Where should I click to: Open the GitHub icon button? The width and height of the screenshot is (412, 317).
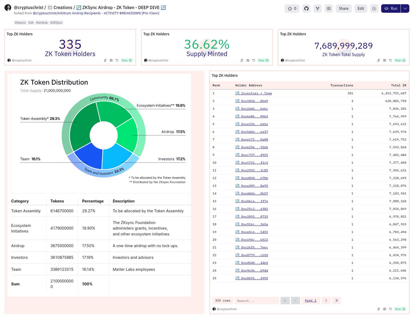306,9
